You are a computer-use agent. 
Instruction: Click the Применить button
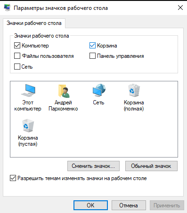[x=167, y=205]
